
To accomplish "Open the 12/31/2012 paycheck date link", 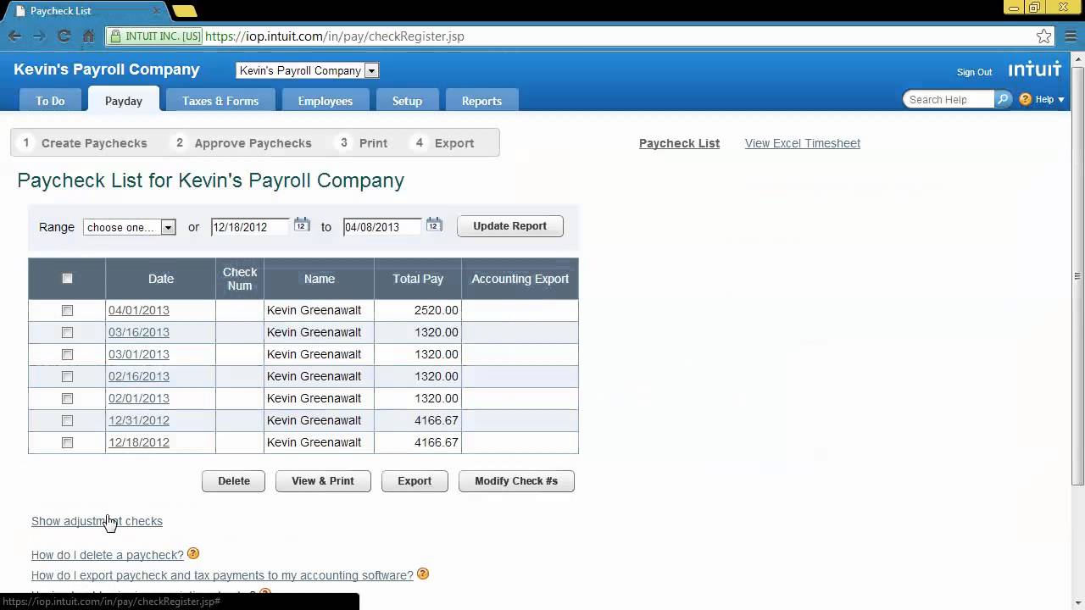I will pyautogui.click(x=139, y=420).
